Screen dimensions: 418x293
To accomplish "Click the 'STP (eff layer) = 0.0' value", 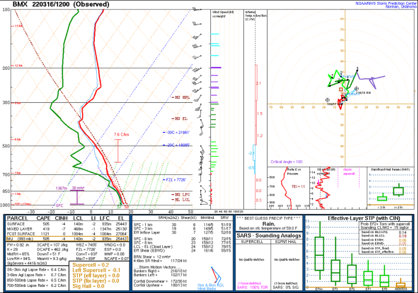I will (96, 276).
